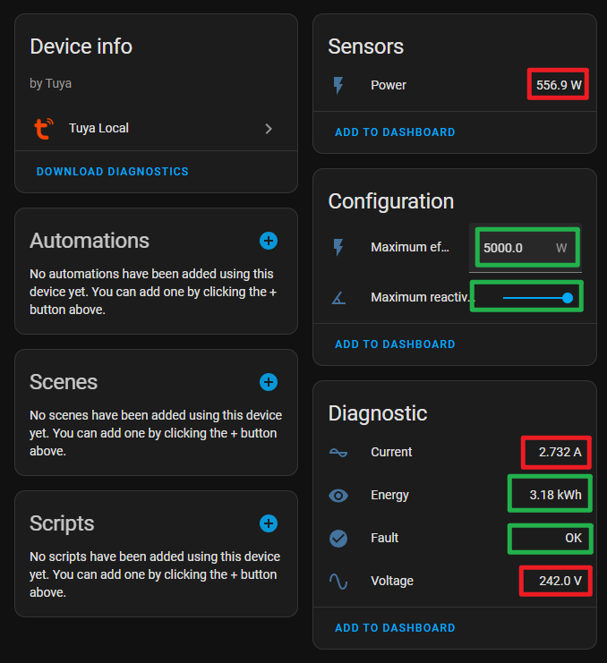Add a scene with plus icon
This screenshot has height=663, width=607.
269,382
